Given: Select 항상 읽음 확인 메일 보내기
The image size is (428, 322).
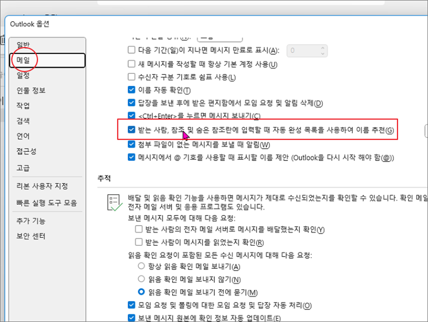Looking at the screenshot, I should (x=141, y=266).
